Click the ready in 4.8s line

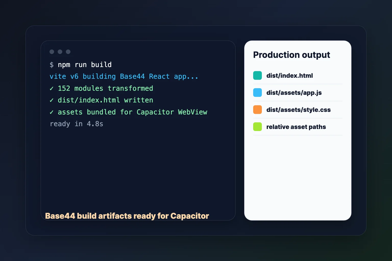point(77,124)
